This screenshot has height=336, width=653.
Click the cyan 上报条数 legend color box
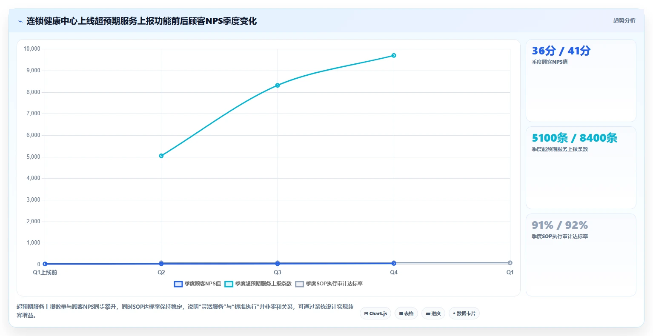click(229, 284)
